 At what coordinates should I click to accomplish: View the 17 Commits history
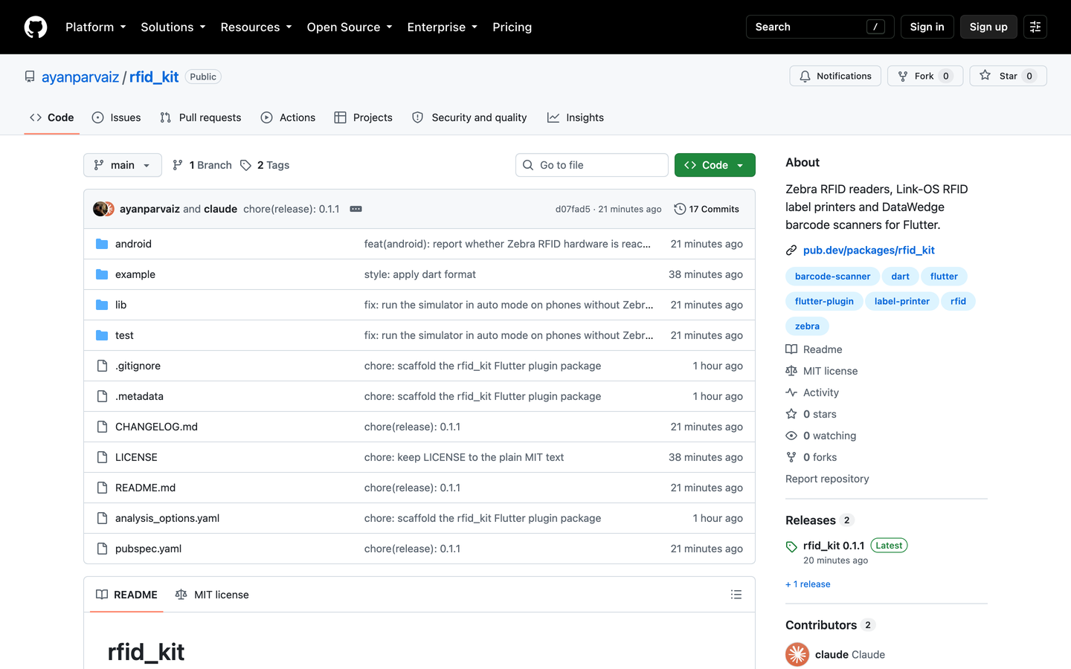click(x=707, y=209)
